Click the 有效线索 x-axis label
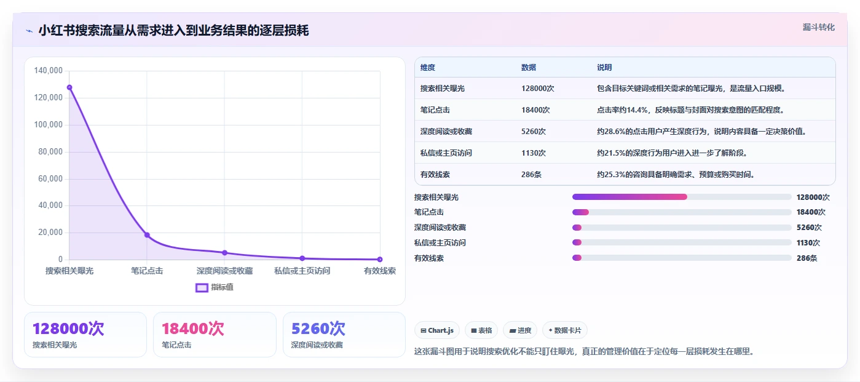 pyautogui.click(x=380, y=271)
